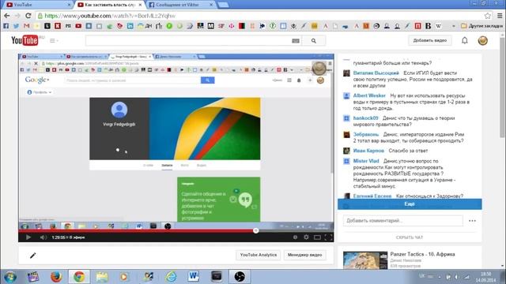Open Менеджер видео
This screenshot has height=284, width=506.
(304, 255)
